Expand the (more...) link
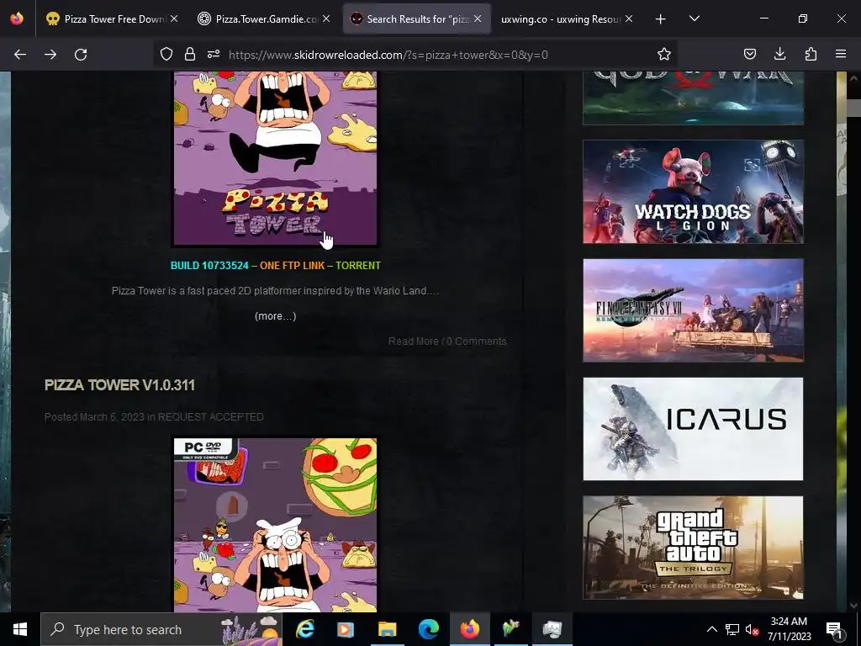Screen dimensions: 861x646 [x=275, y=316]
